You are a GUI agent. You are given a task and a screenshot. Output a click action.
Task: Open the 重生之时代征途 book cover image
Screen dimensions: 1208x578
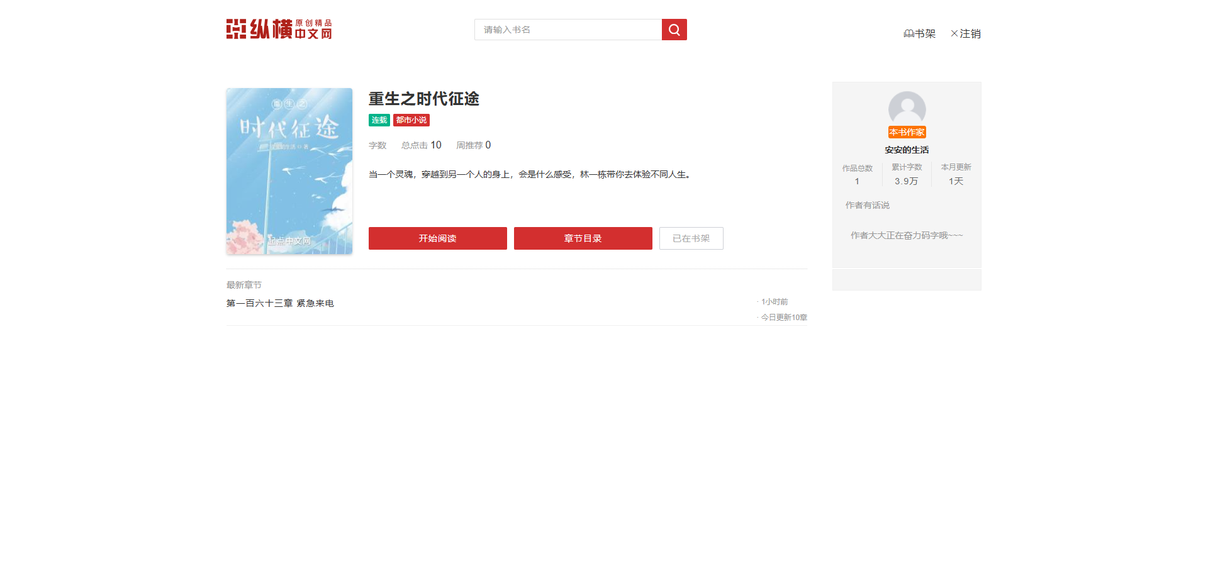(289, 171)
